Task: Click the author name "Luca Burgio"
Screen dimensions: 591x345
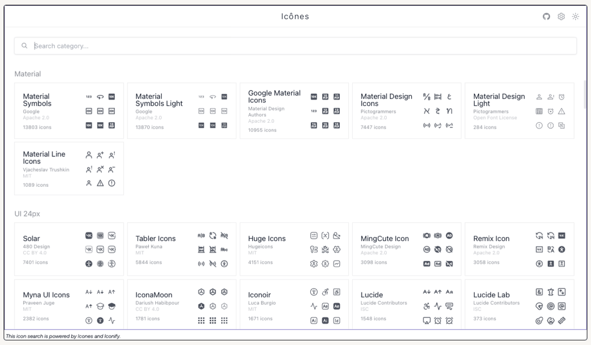Action: (x=262, y=303)
